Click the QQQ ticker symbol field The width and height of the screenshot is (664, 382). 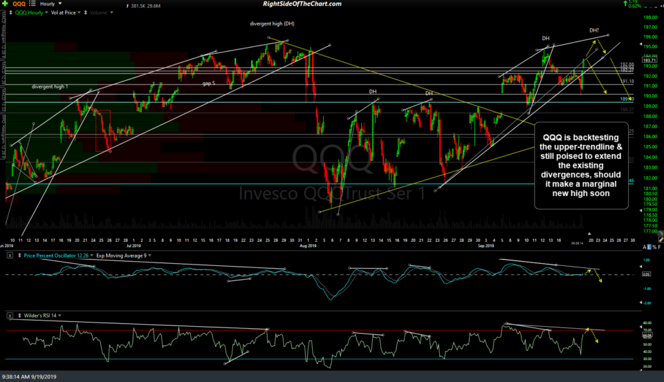pyautogui.click(x=19, y=4)
